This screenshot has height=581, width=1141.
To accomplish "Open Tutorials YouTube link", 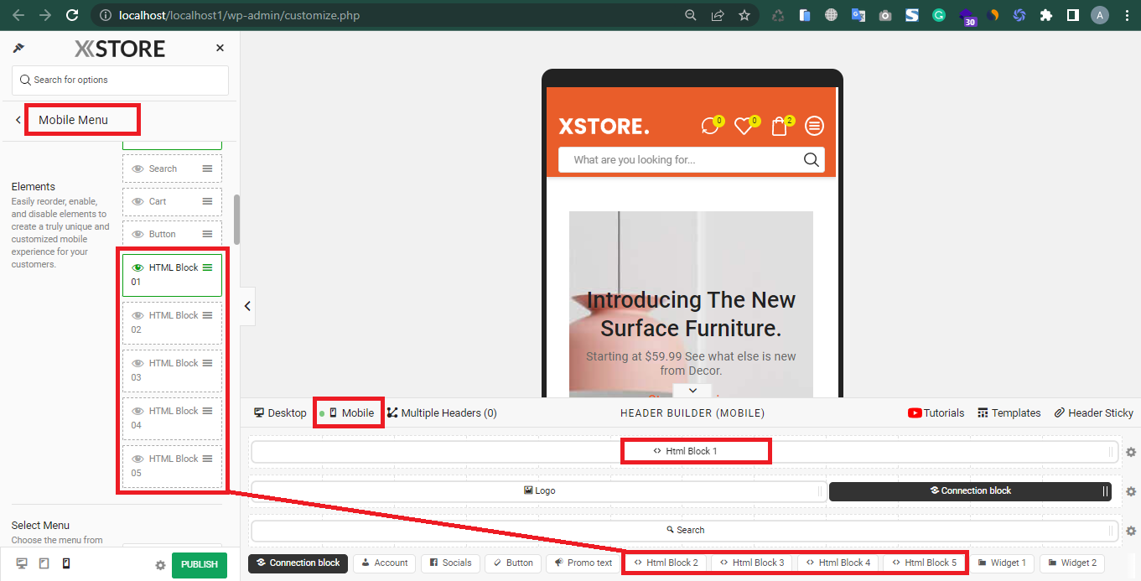I will tap(936, 412).
